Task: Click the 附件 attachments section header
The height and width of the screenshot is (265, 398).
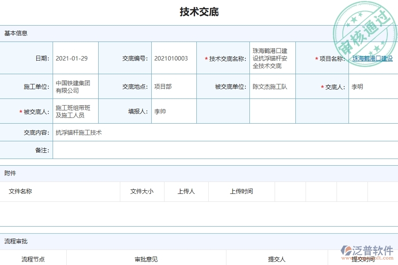Action: click(10, 173)
